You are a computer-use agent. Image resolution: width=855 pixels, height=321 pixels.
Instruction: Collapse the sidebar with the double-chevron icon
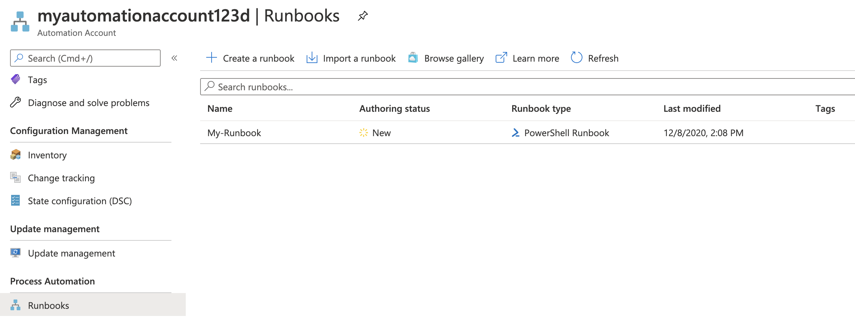tap(174, 58)
